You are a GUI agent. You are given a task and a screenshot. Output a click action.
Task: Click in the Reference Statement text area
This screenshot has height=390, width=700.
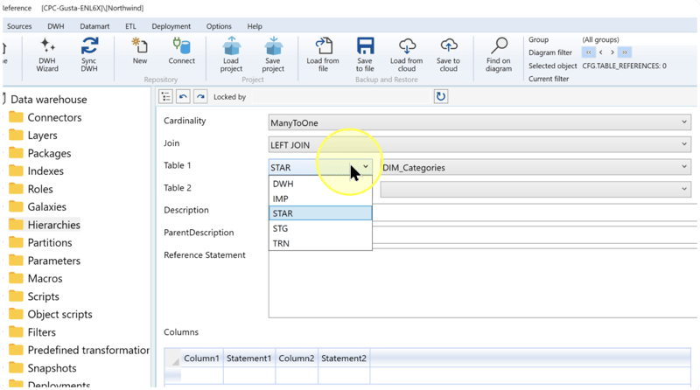point(482,283)
